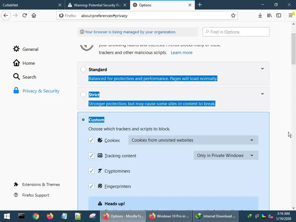Go back with the browser back arrow
The height and width of the screenshot is (222, 296).
[6, 15]
